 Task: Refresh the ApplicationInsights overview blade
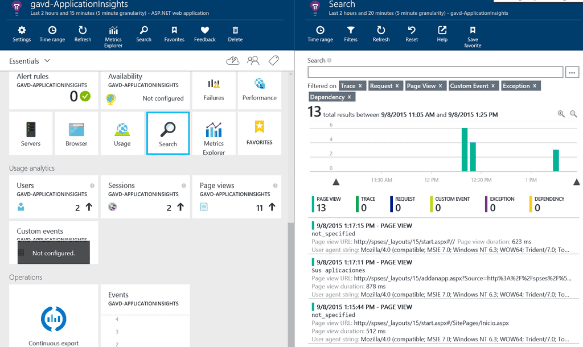(x=83, y=34)
